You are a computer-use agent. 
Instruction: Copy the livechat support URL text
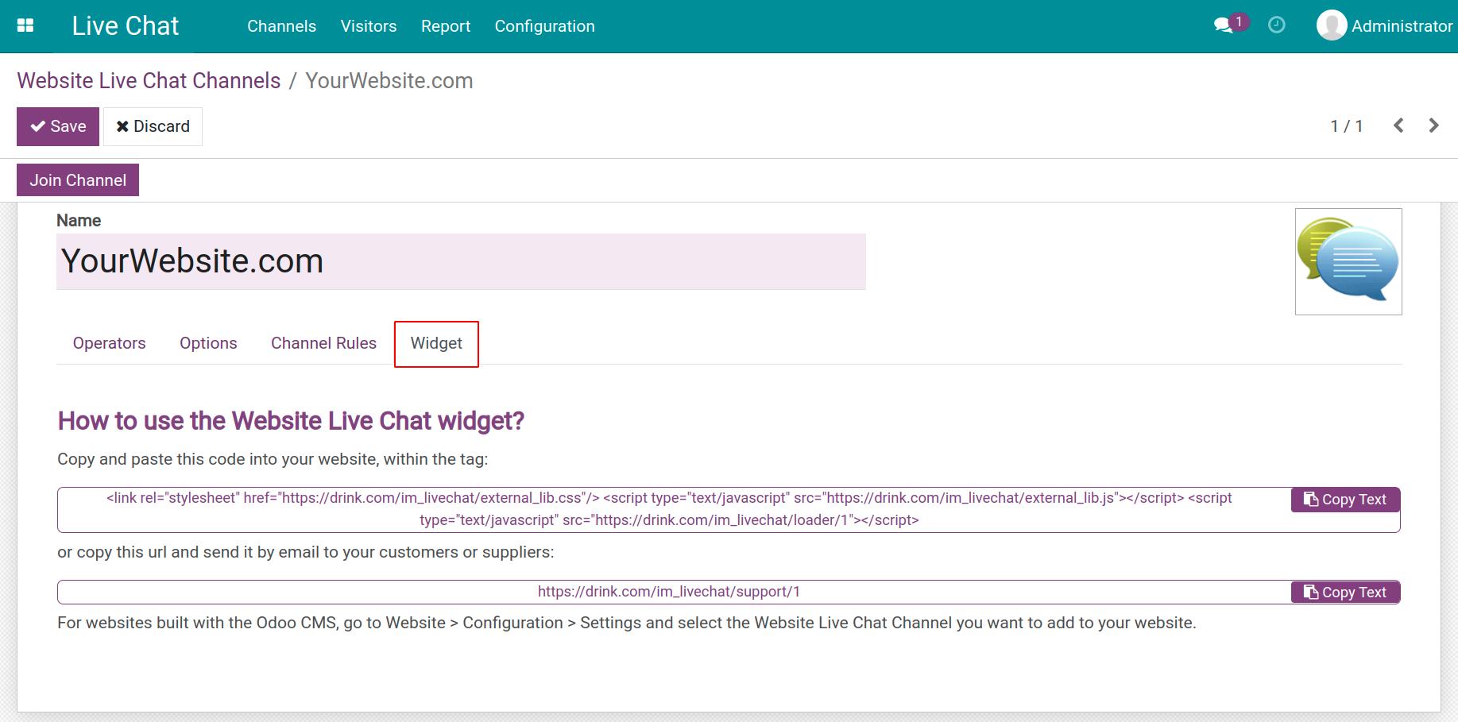pos(1345,593)
